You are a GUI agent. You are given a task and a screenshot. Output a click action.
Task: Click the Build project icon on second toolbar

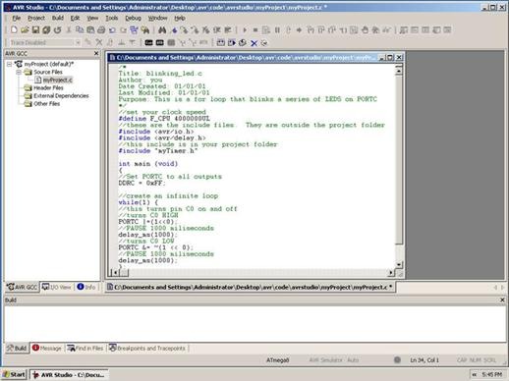click(x=221, y=42)
